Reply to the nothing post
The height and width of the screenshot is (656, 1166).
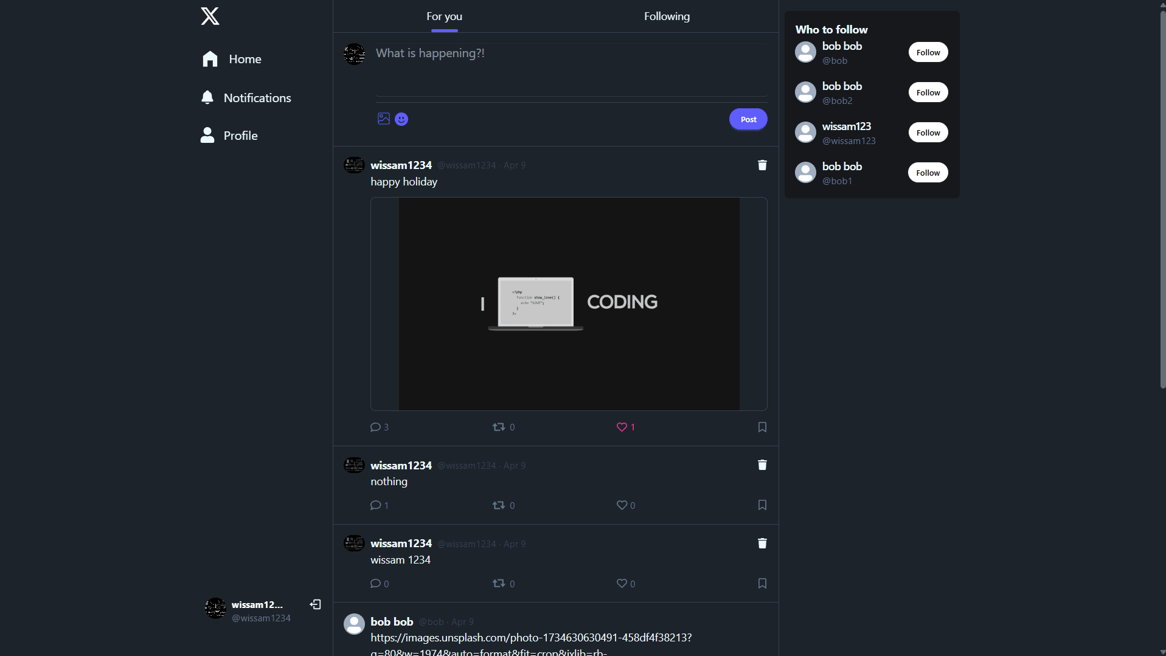[380, 505]
